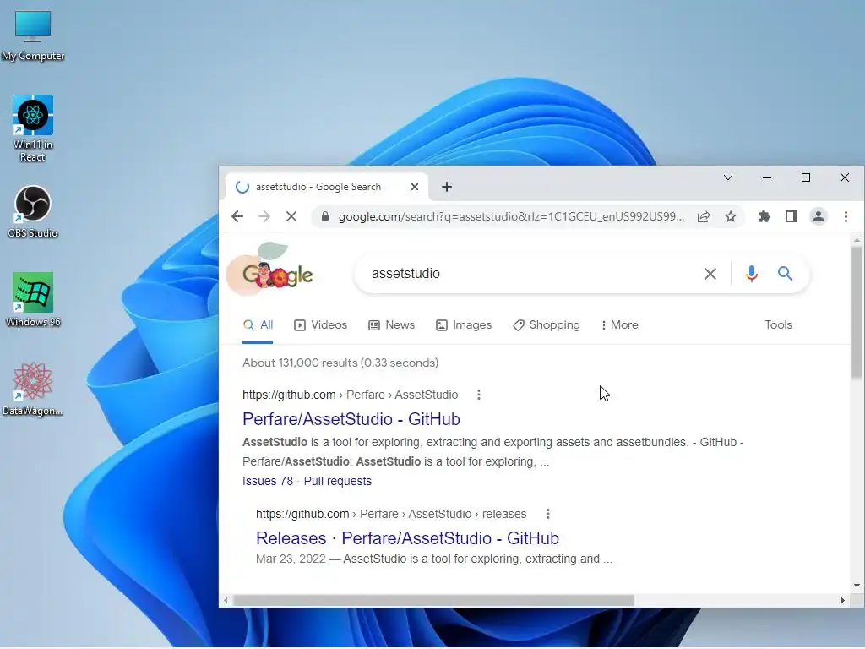The height and width of the screenshot is (649, 865).
Task: Minimize the Chrome window
Action: 767,177
